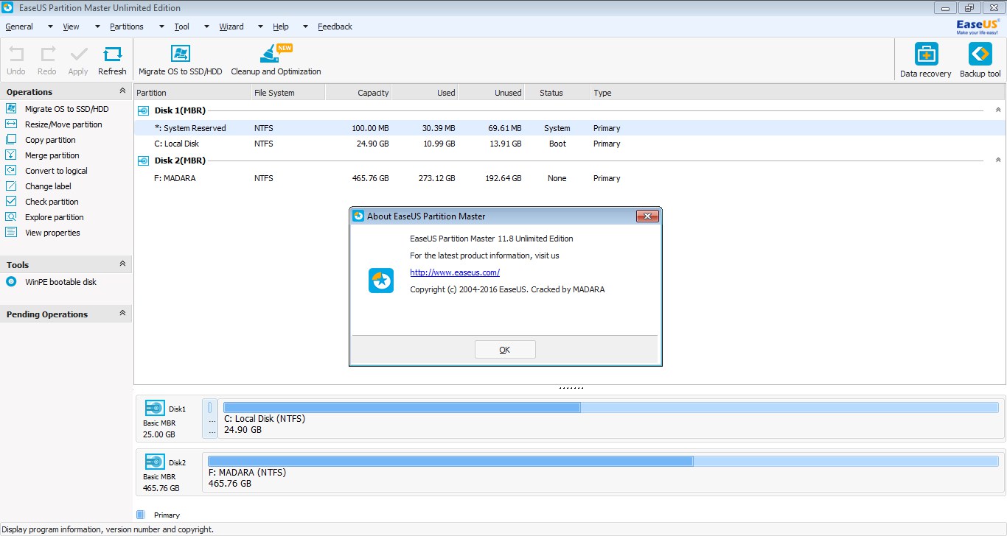Collapse the Tools panel section
This screenshot has height=536, width=1007.
pyautogui.click(x=122, y=264)
